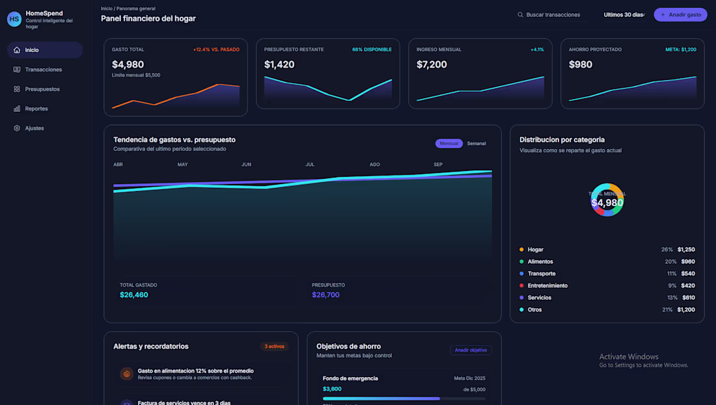This screenshot has width=716, height=405.
Task: Click the "$26,460" Total Gastado value
Action: tap(134, 295)
